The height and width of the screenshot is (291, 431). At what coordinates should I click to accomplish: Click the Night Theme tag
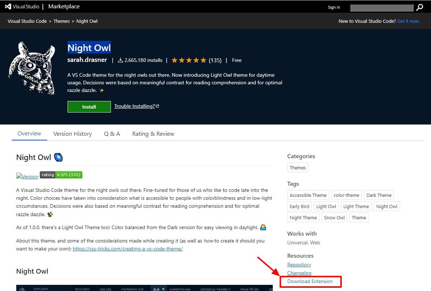[303, 218]
